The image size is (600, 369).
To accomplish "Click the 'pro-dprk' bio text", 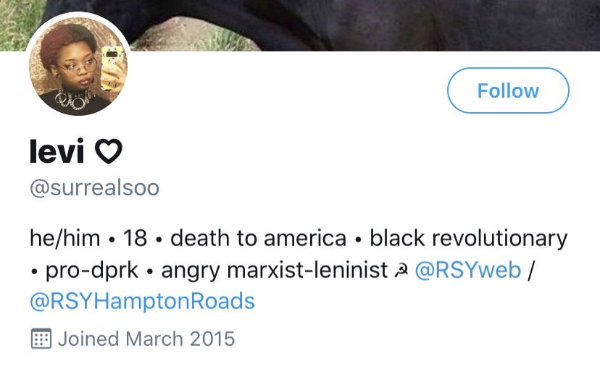I will pyautogui.click(x=92, y=271).
